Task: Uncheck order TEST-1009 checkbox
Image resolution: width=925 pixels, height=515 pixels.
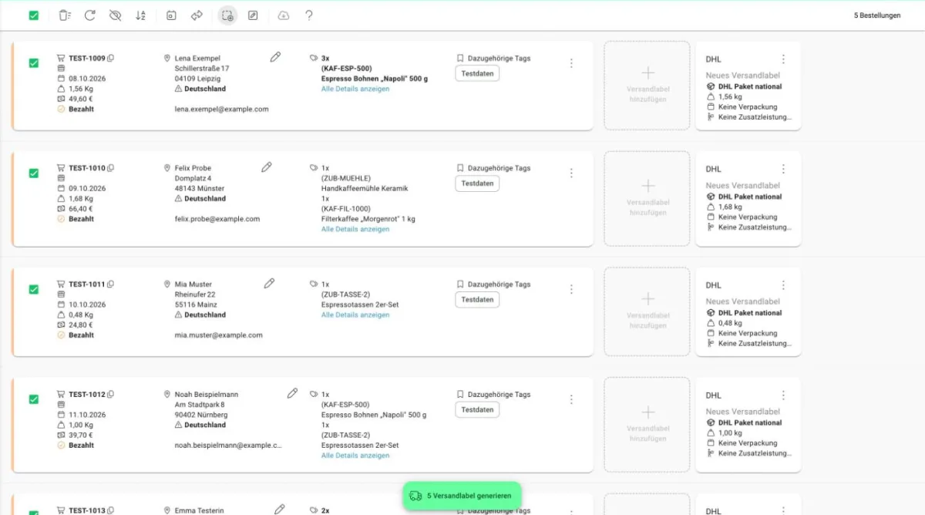Action: tap(34, 63)
